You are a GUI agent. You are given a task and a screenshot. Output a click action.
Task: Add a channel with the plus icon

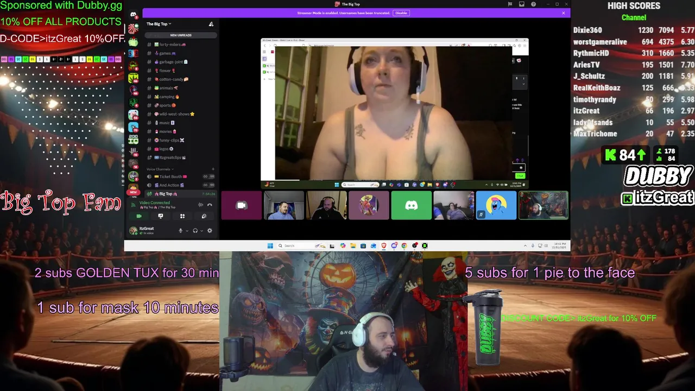[213, 169]
